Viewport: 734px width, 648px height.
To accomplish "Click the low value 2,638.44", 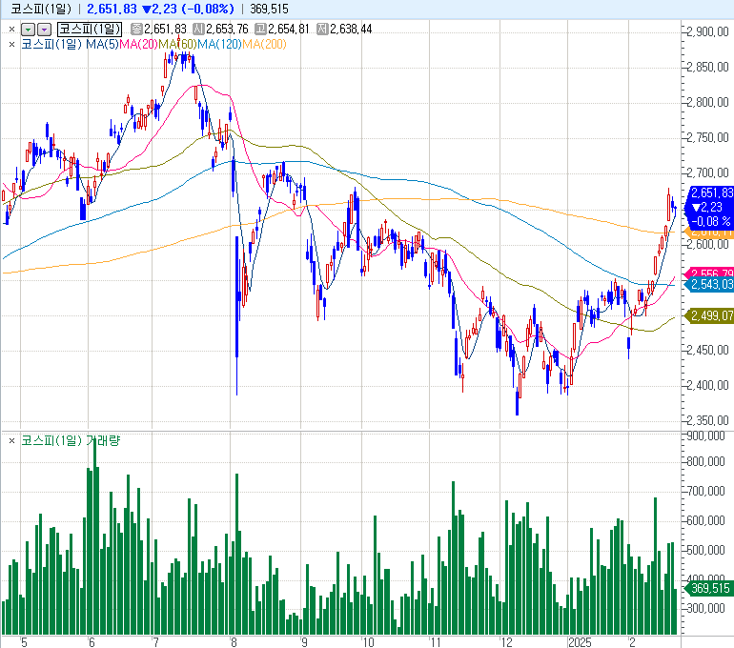I will click(351, 29).
